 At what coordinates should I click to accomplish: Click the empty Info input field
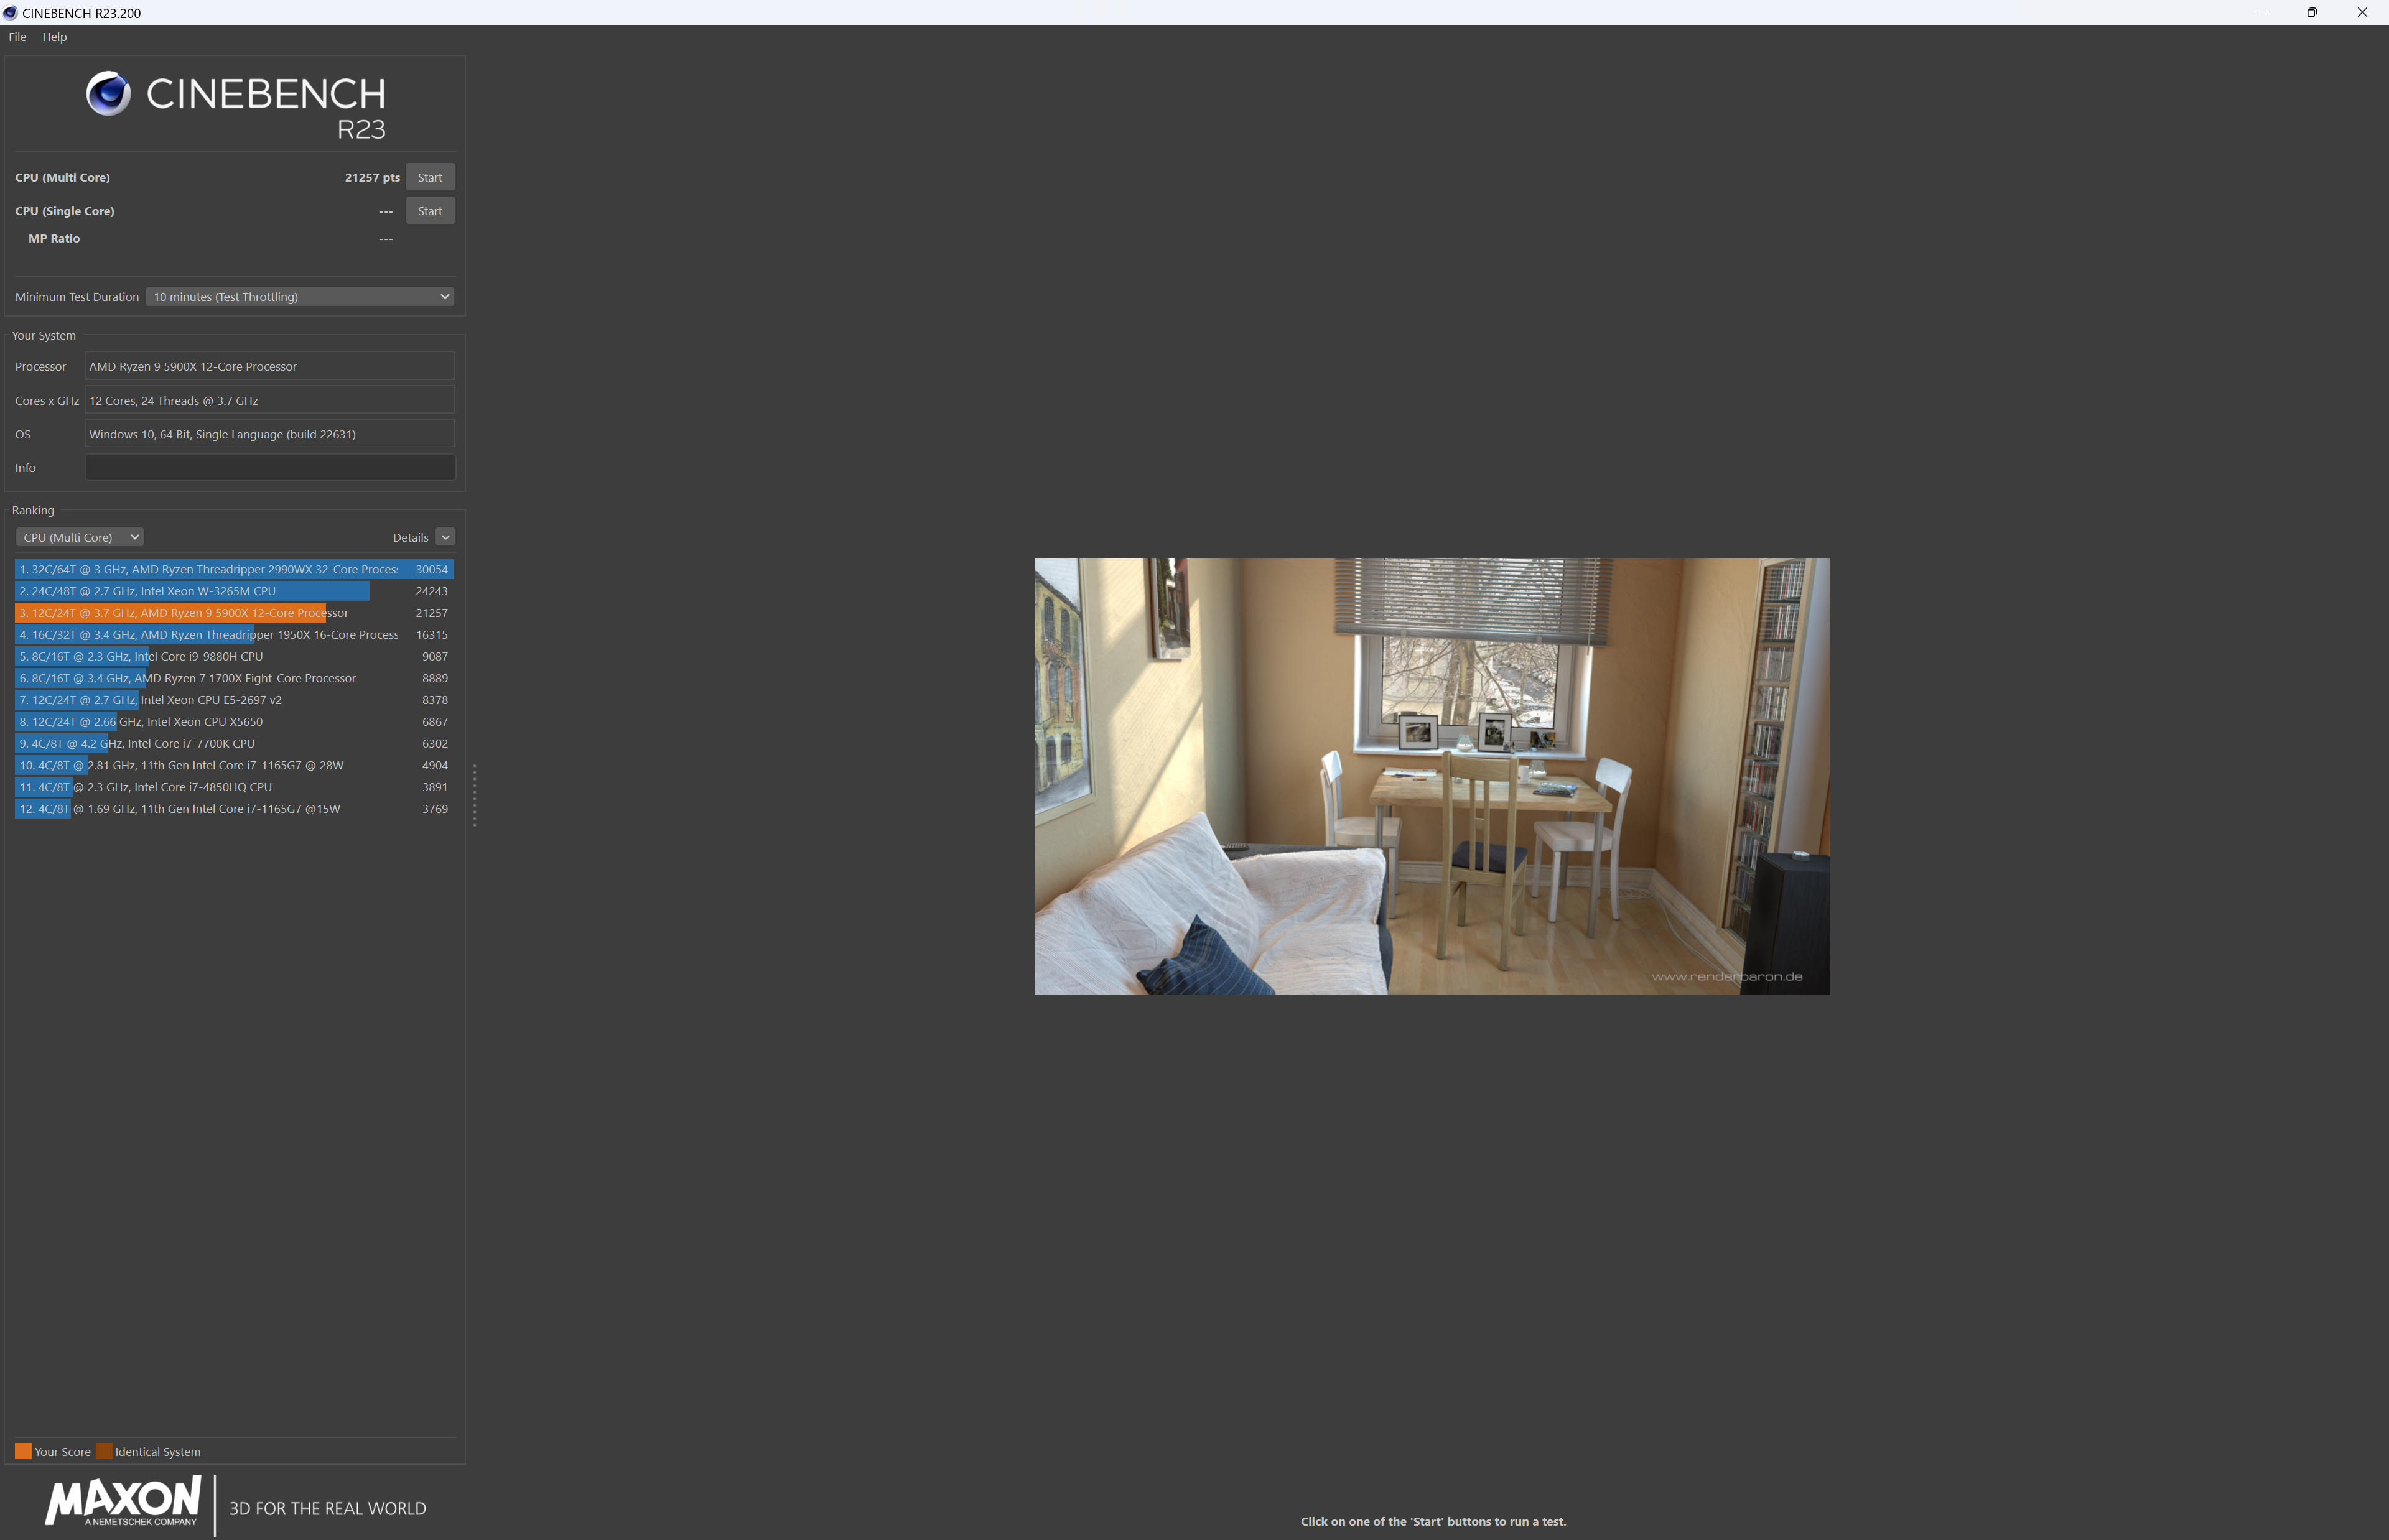[270, 467]
